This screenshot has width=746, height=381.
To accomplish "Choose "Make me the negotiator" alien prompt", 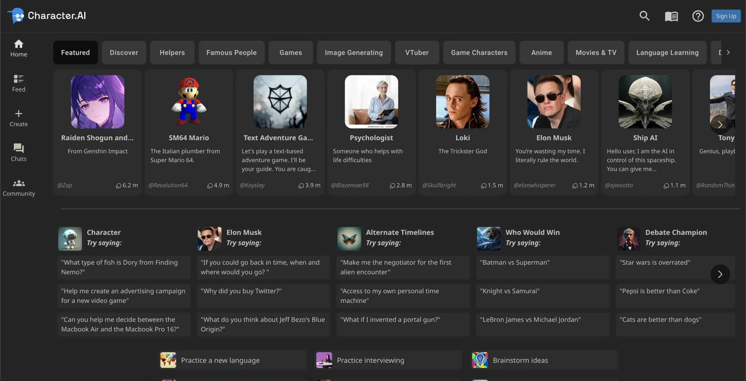I will coord(403,267).
